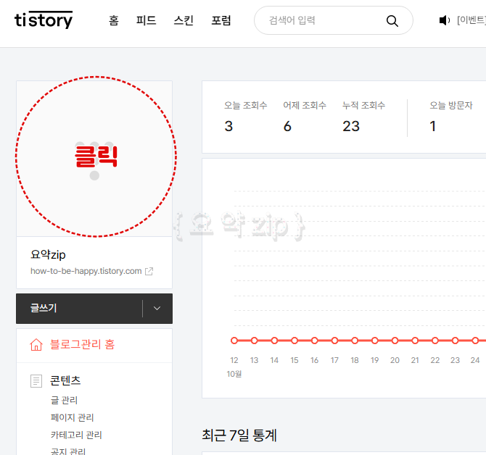Open 글 관리
The width and height of the screenshot is (486, 455).
(x=64, y=400)
